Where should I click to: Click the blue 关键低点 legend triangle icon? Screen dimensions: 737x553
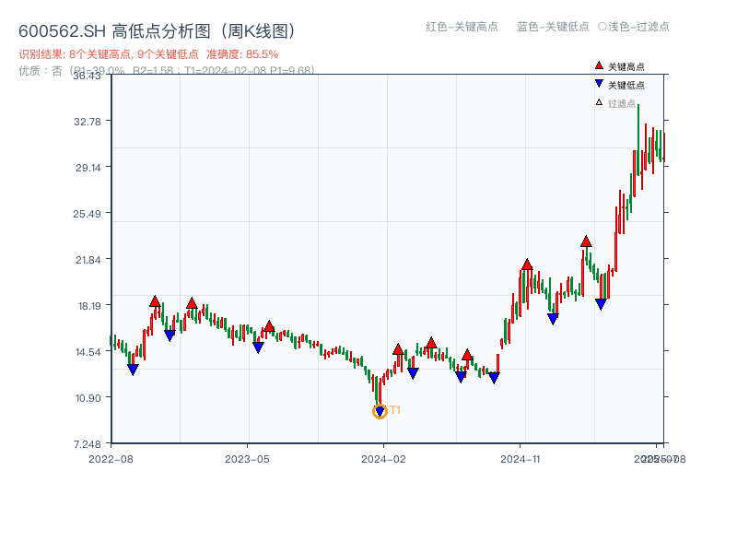599,85
